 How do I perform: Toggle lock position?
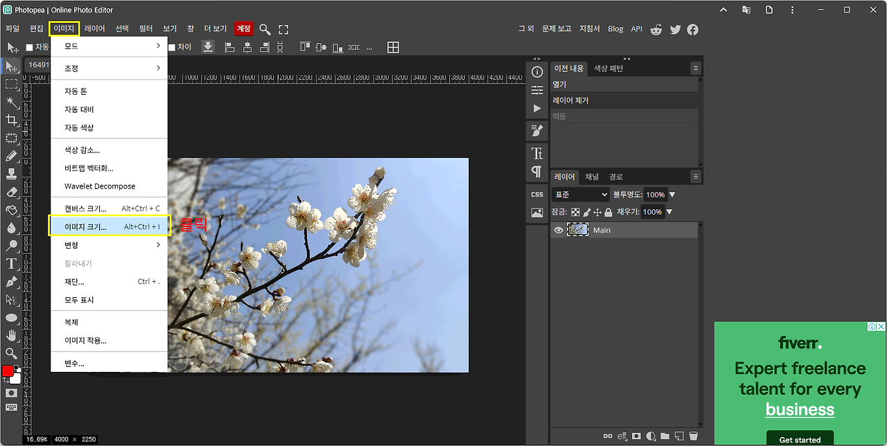(597, 212)
